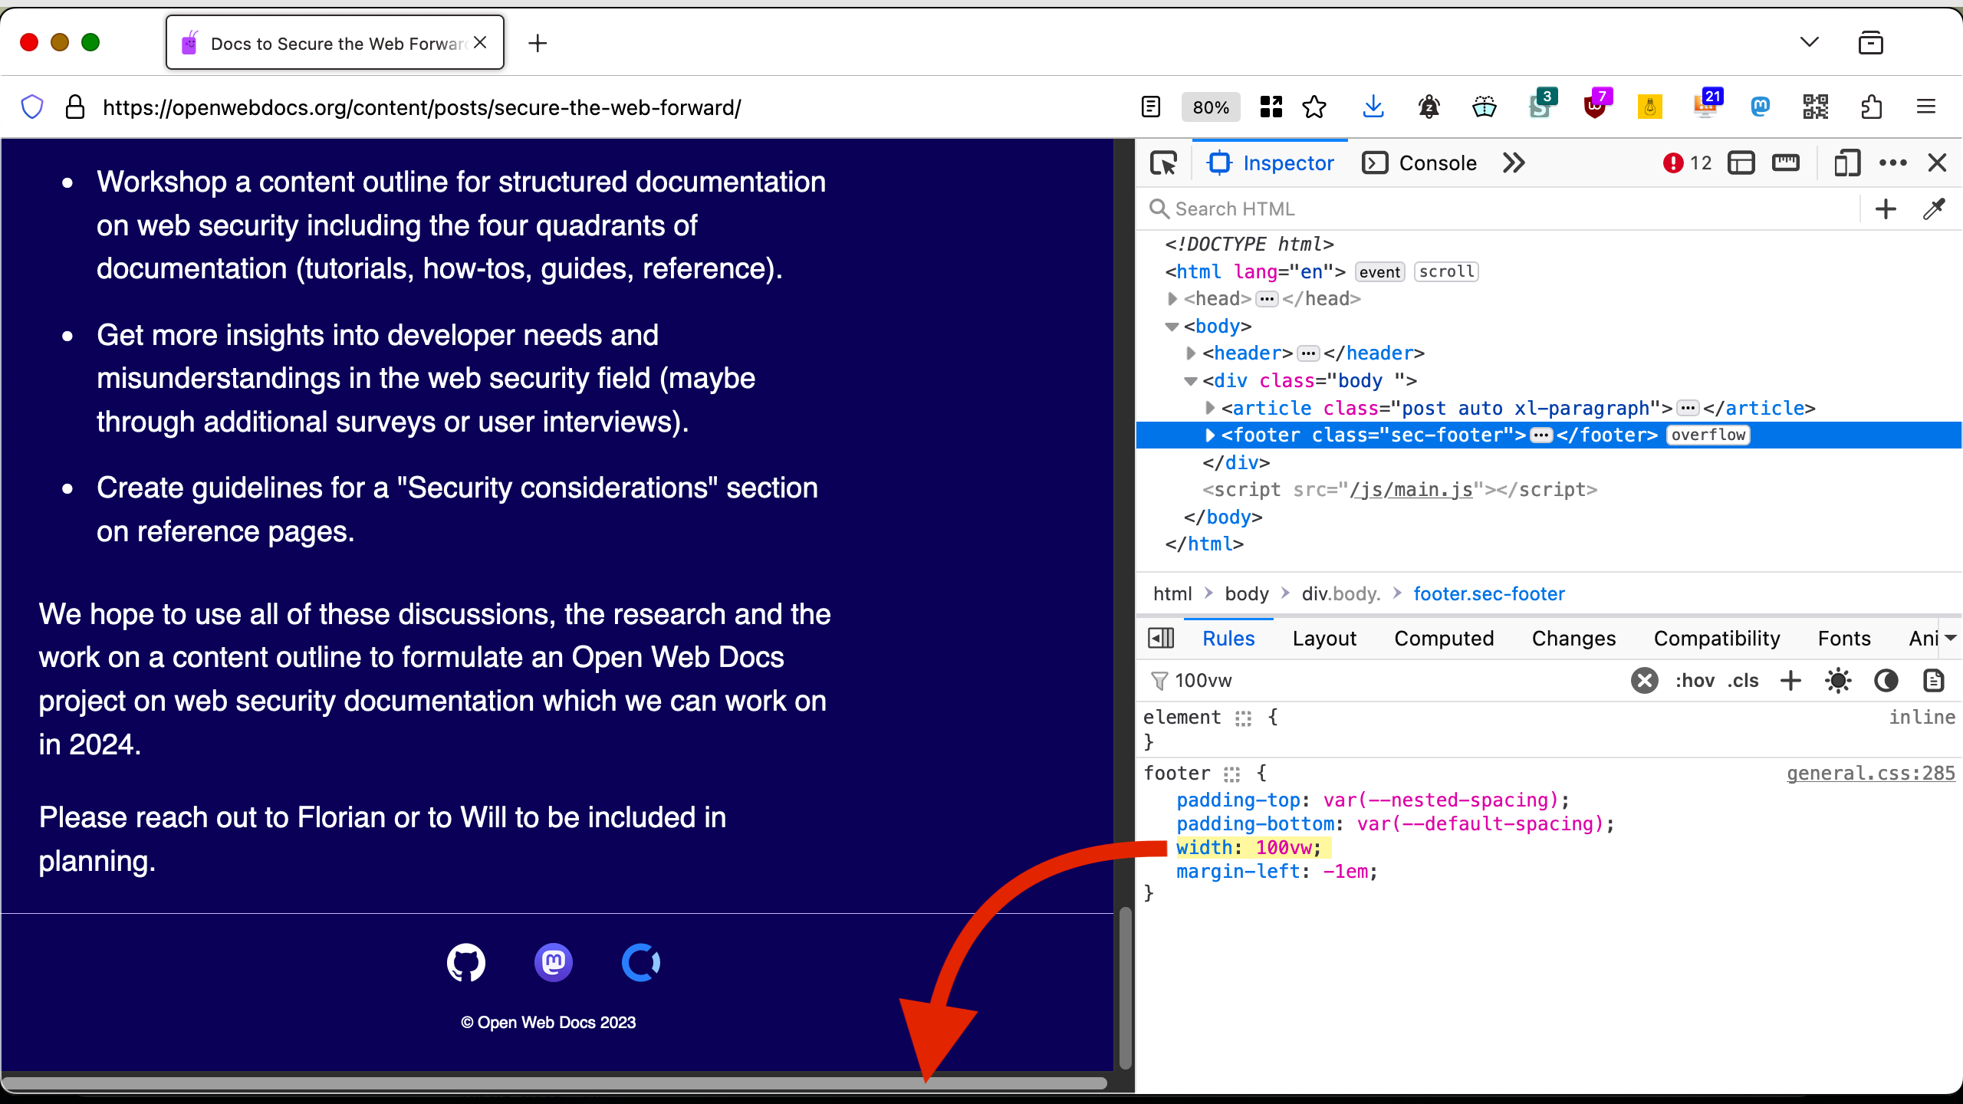Toggle :hov pseudo-class panel
Screen dimensions: 1963x1104
[1695, 680]
